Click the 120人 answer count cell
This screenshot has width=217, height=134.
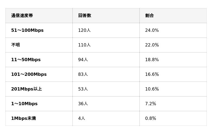[84, 30]
